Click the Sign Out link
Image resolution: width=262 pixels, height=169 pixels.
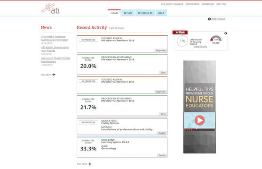tap(221, 4)
